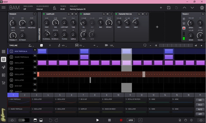This screenshot has width=206, height=123.
Task: Click the SOLO mode button
Action: click(200, 105)
